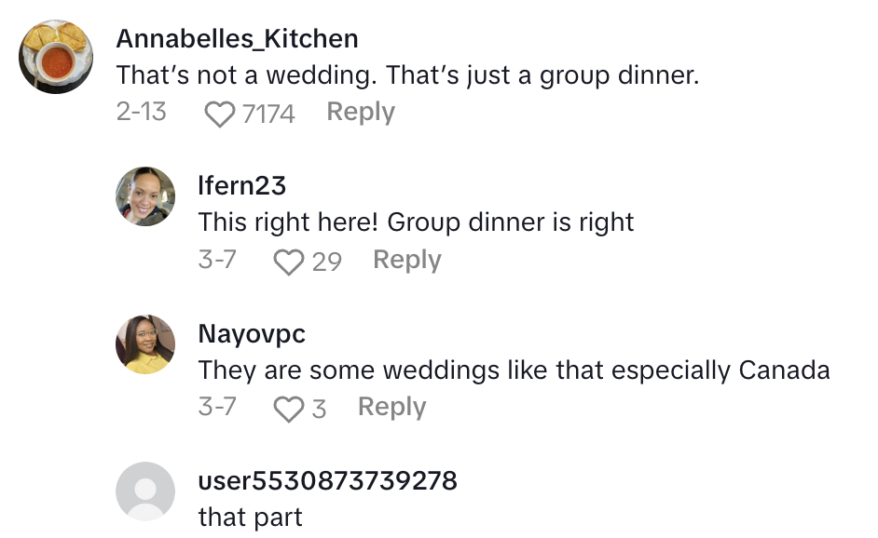Select the username user5530873739278

coord(328,480)
